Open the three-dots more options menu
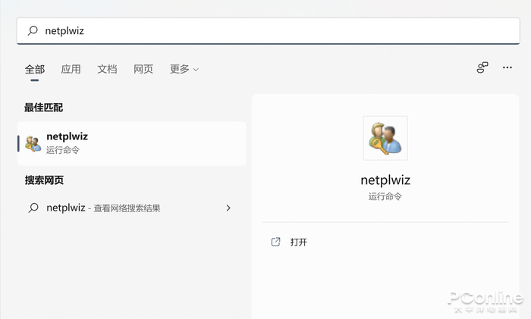Screen dimensions: 531x319 click(507, 67)
